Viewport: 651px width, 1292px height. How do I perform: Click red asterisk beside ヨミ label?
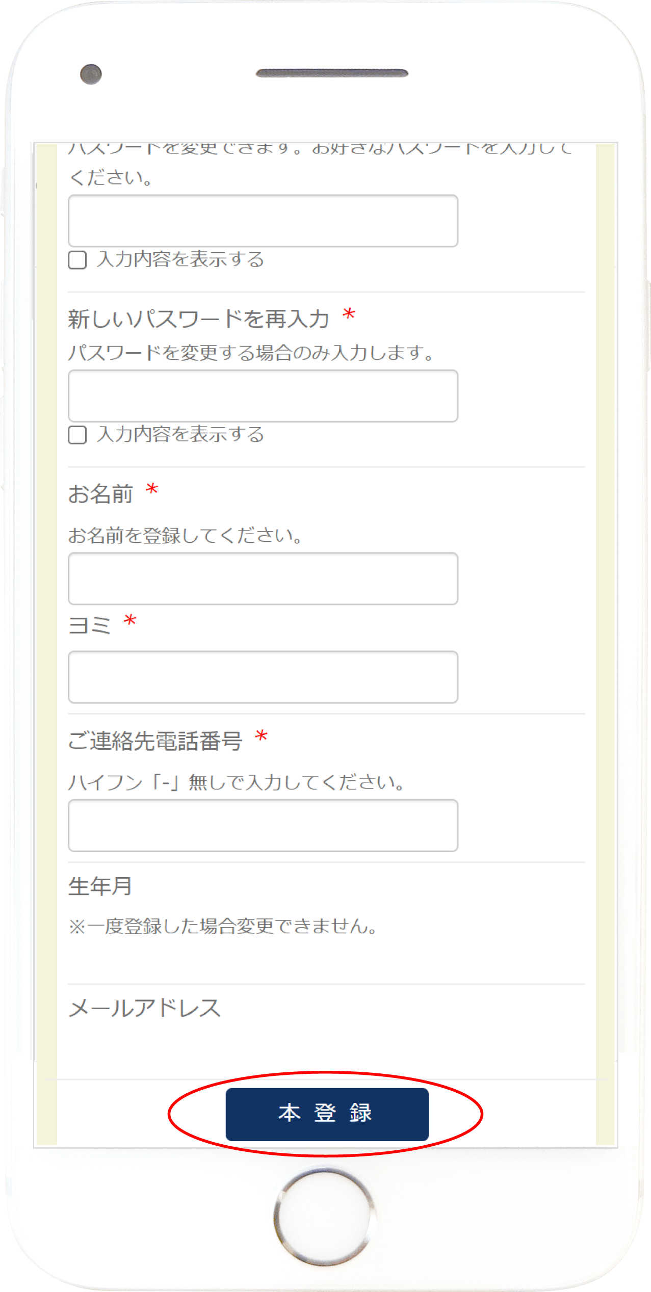[130, 621]
